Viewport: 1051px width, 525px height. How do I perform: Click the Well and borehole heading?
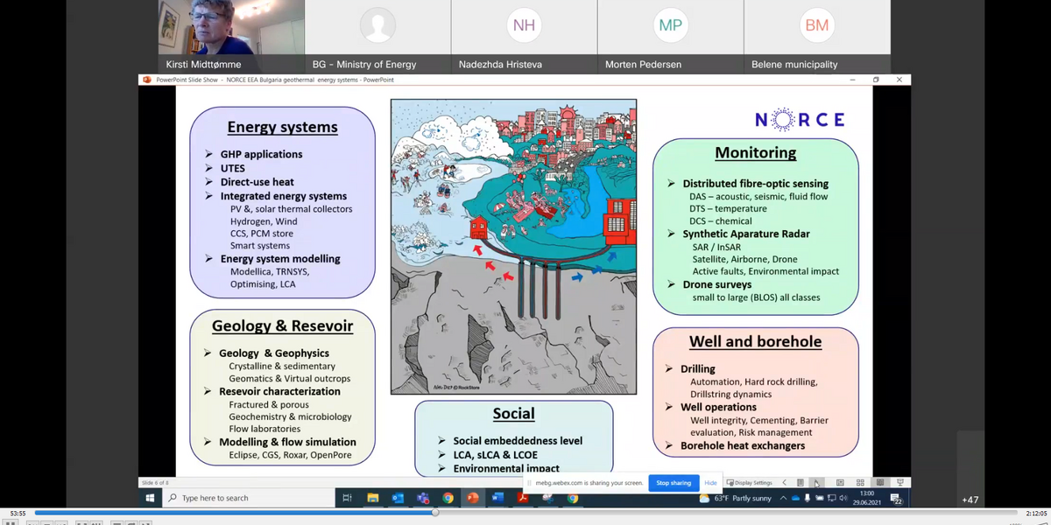pyautogui.click(x=755, y=341)
